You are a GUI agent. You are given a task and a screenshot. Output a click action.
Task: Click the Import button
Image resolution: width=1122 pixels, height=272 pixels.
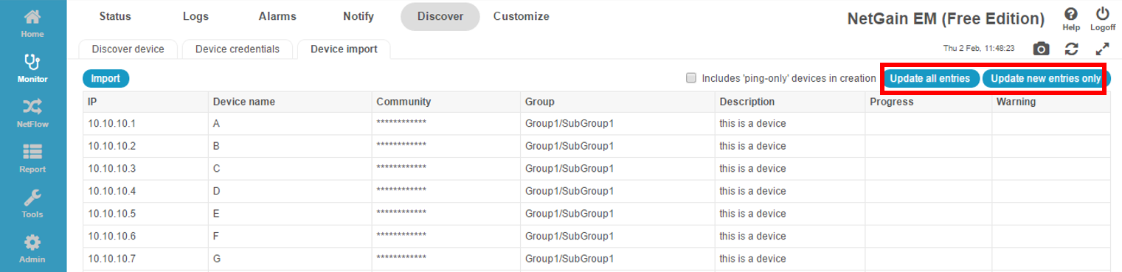click(105, 78)
